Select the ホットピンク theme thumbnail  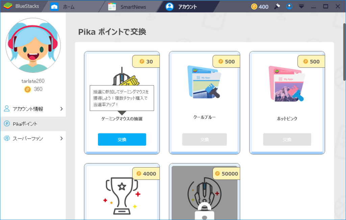click(287, 84)
